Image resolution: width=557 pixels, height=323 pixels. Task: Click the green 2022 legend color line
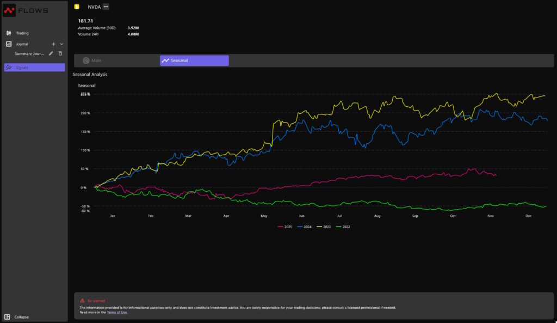point(338,227)
